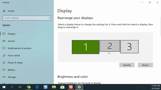The height and width of the screenshot is (90, 161).
Task: Launch Google Chrome from the taskbar
Action: point(29,87)
